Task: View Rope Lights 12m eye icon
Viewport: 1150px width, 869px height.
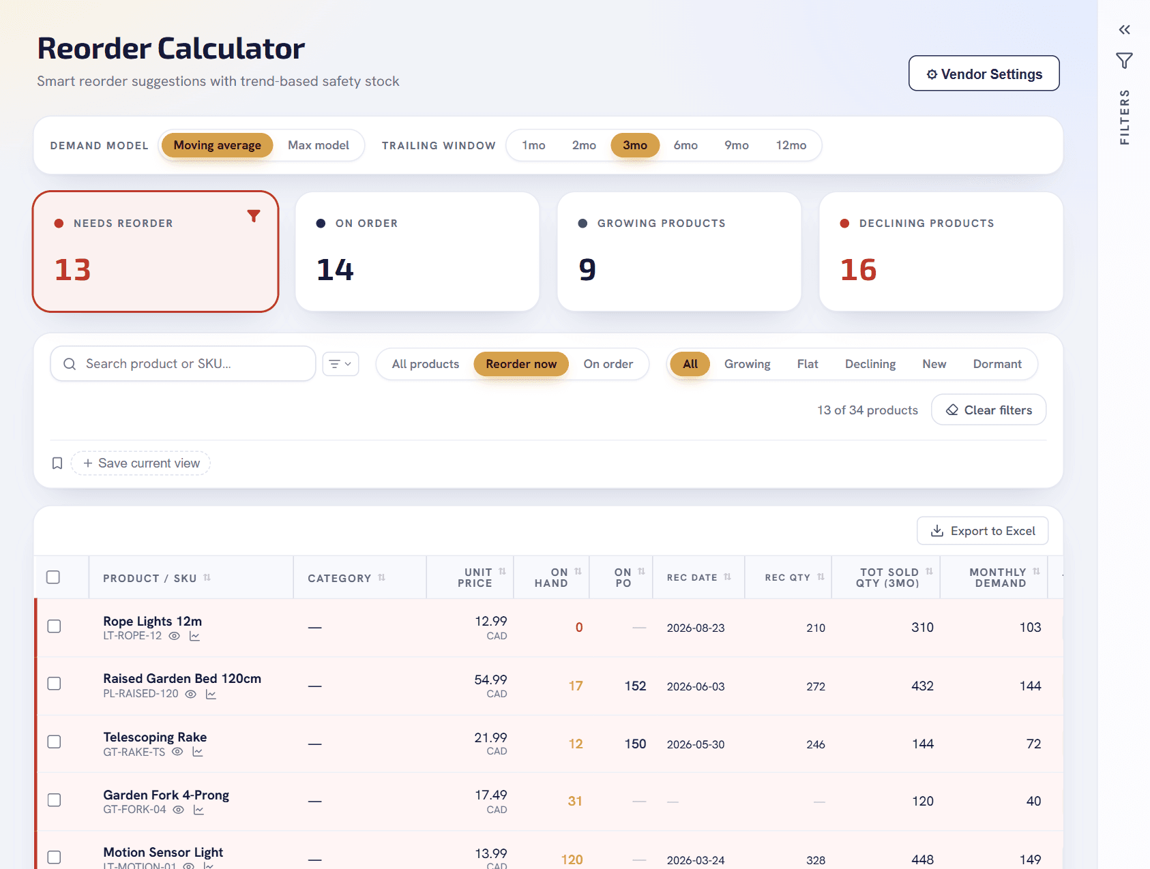Action: tap(175, 636)
